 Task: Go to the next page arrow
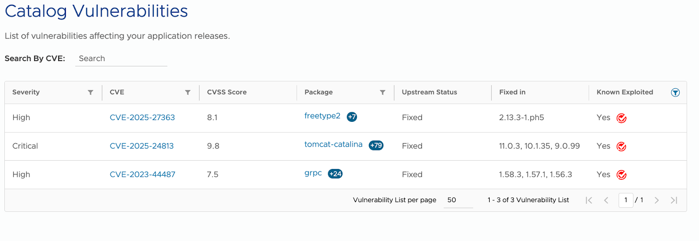[x=657, y=200]
